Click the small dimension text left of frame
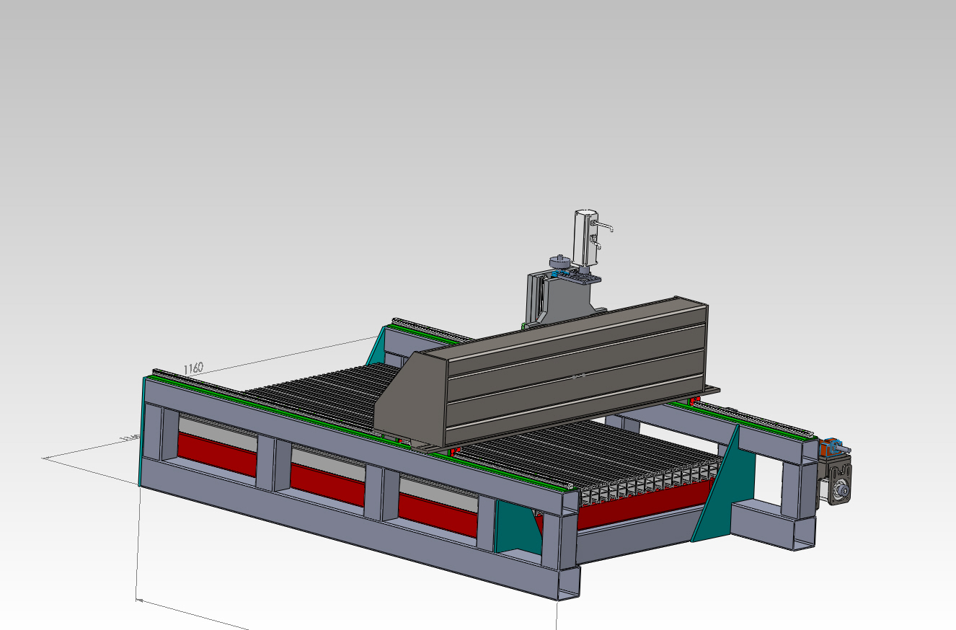 [x=130, y=438]
